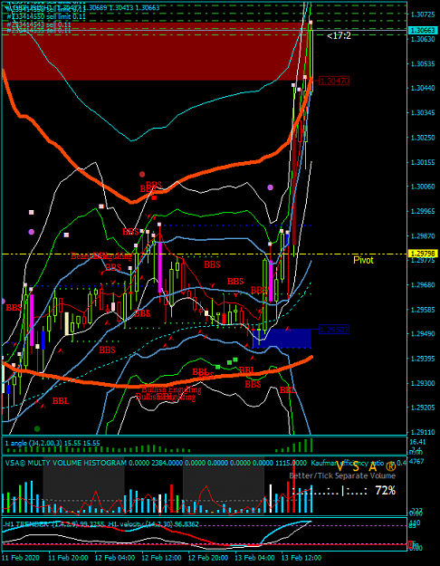Click the 12 Feb 20:00 time axis label

click(x=208, y=557)
